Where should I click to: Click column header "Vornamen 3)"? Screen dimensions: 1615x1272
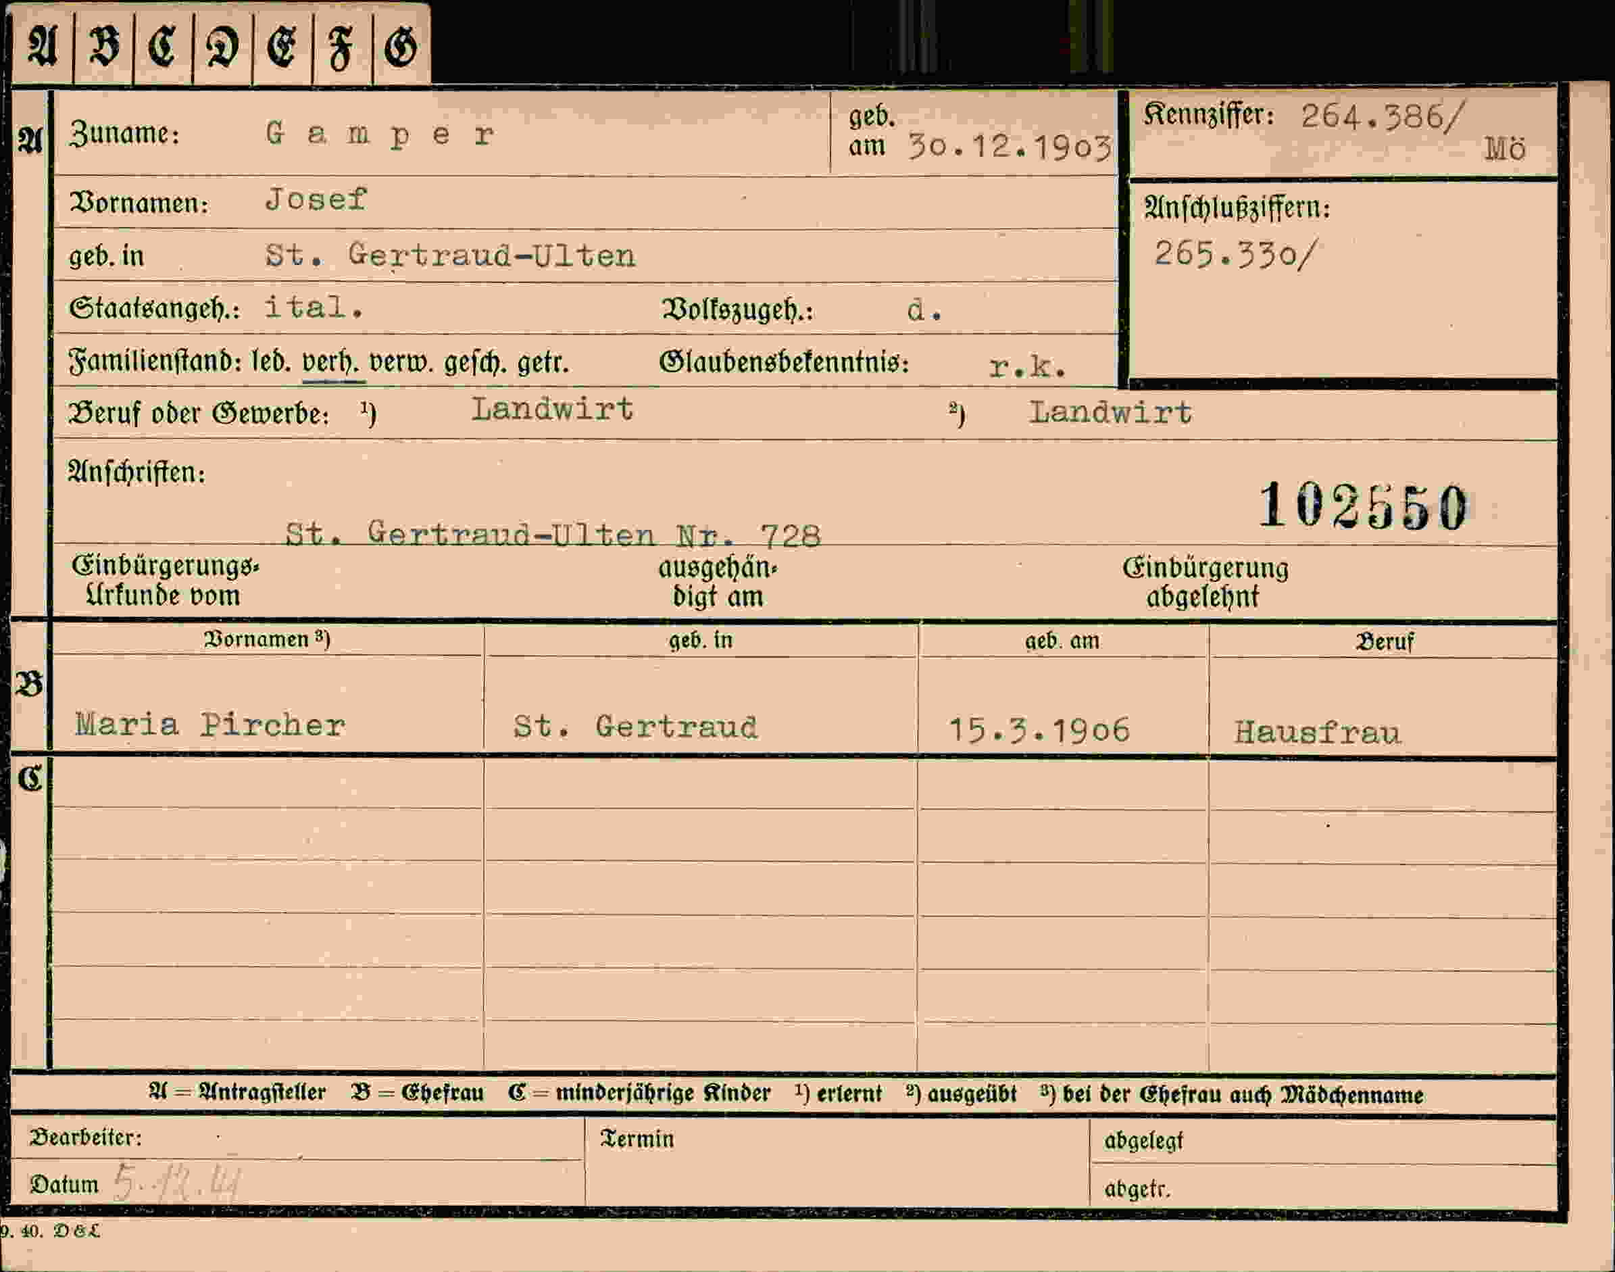(266, 639)
